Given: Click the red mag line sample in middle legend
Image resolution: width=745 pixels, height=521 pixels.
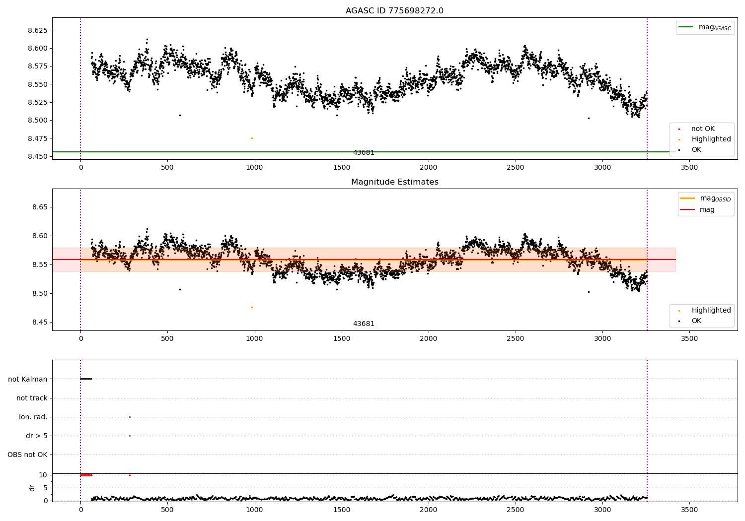Looking at the screenshot, I should coord(687,210).
